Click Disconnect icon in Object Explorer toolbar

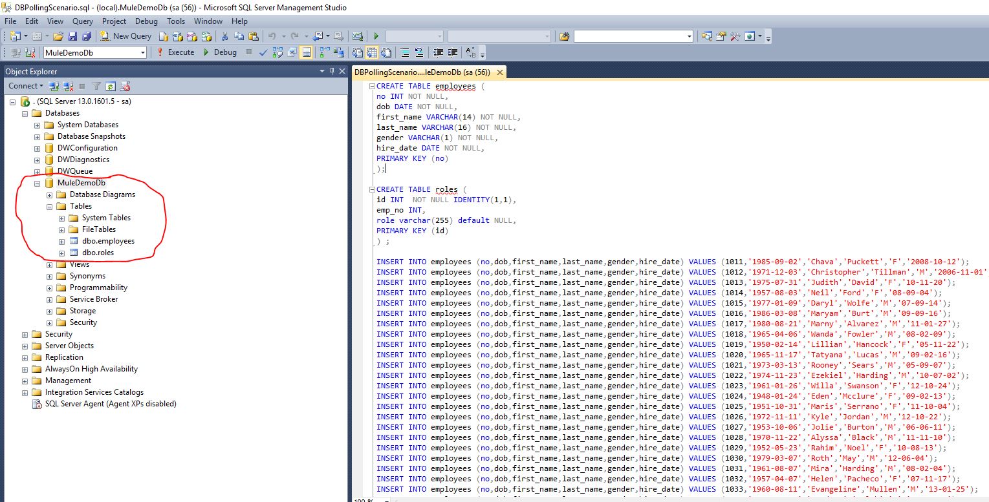tap(67, 86)
